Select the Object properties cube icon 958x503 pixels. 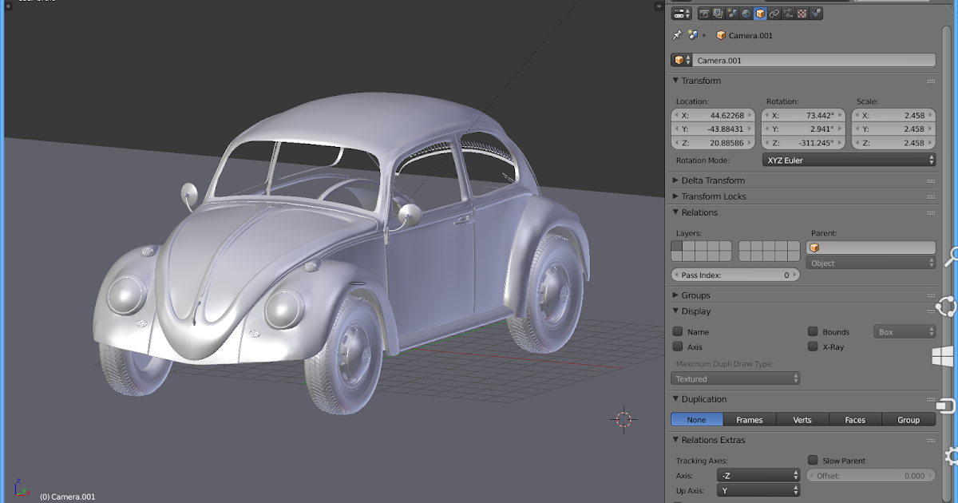pos(760,14)
